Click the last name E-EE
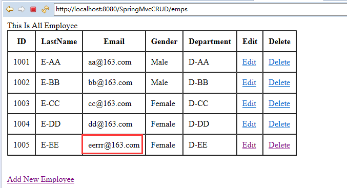347x188 pixels. (50, 145)
